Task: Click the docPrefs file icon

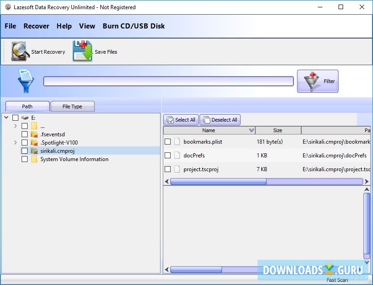Action: [x=177, y=156]
